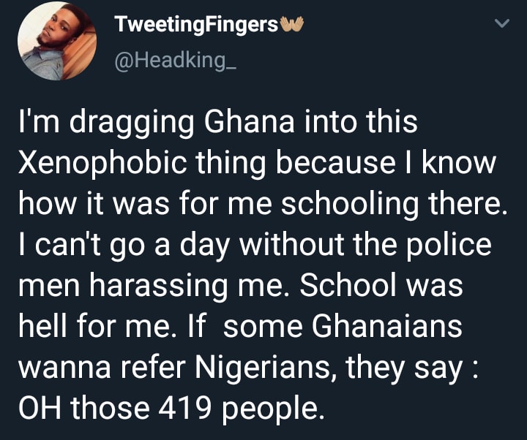The height and width of the screenshot is (440, 527).
Task: Click the word "Xenophobic" in the tweet
Action: [x=102, y=164]
